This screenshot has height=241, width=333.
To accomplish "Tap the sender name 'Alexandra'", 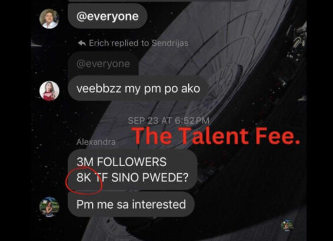I will [x=96, y=142].
